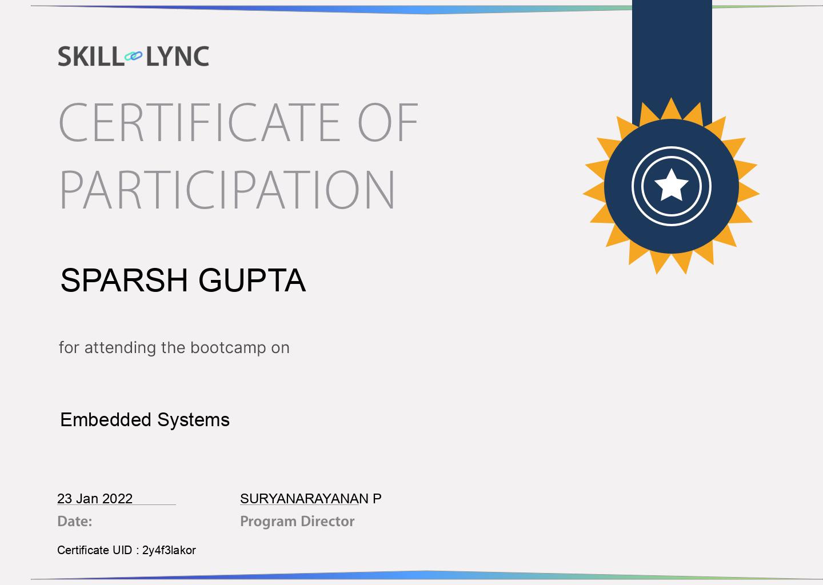
Task: Click the white star in the badge center
Action: [671, 186]
